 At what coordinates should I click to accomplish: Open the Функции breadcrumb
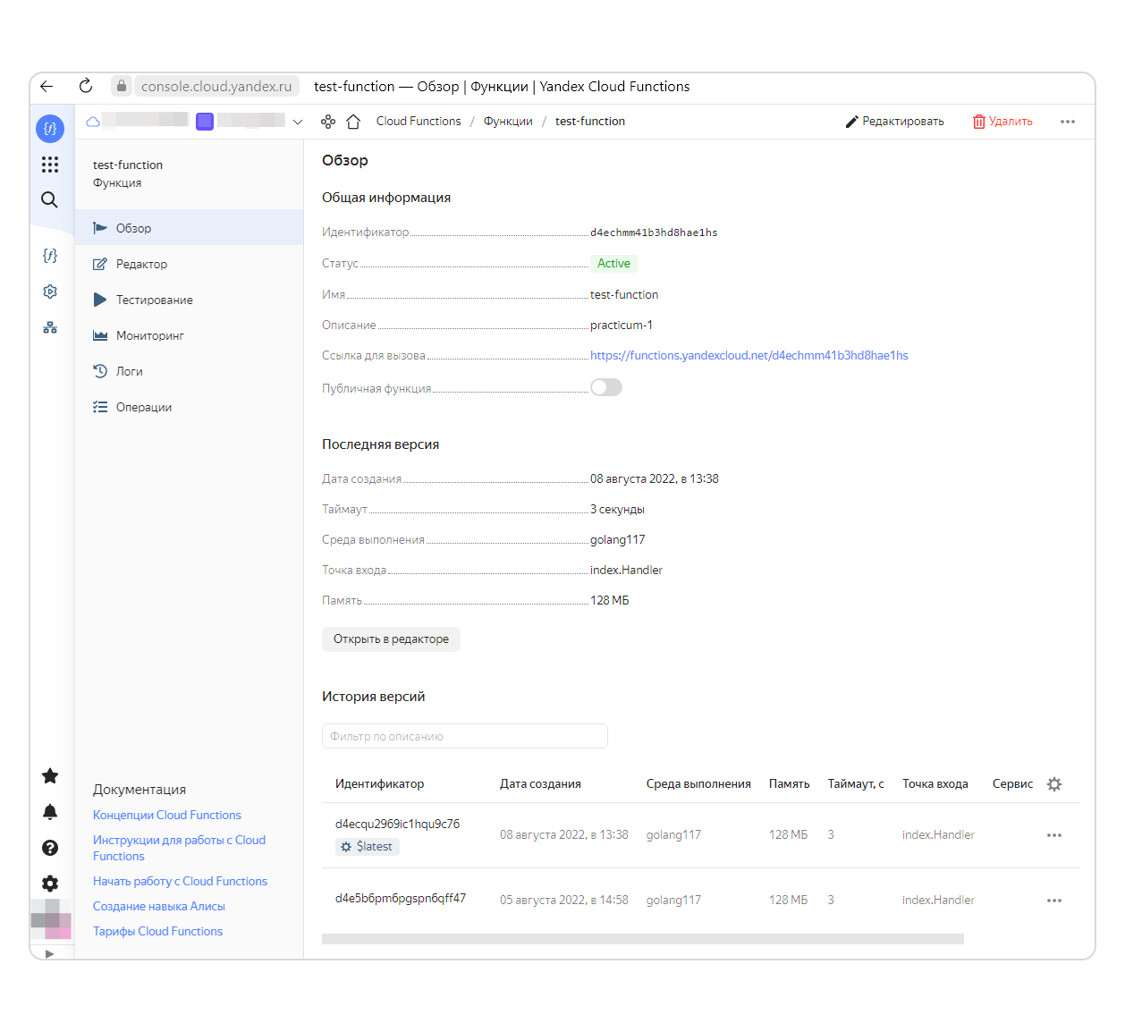[x=508, y=122]
